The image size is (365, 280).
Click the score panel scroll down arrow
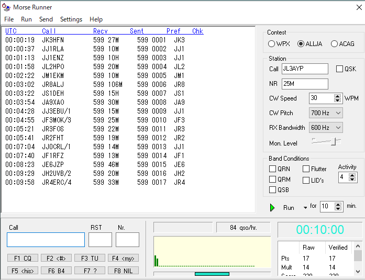[358, 271]
